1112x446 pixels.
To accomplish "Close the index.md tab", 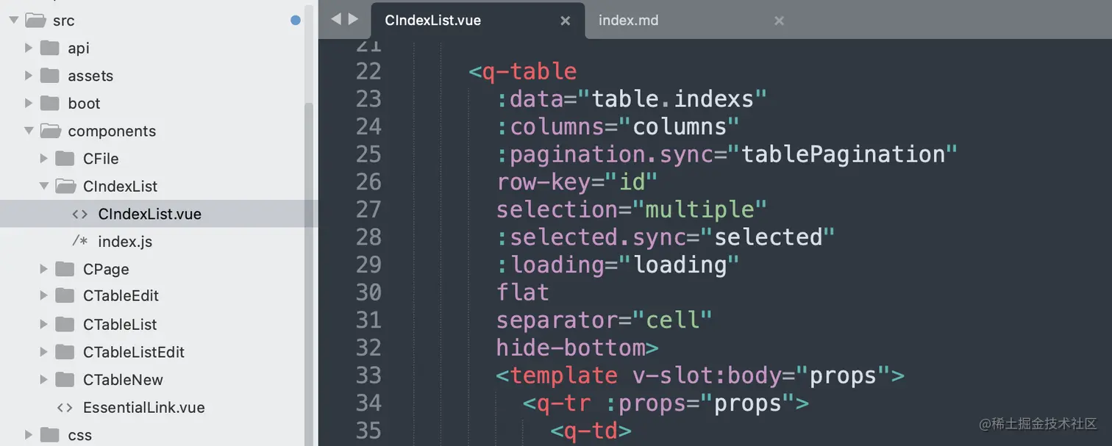I will pos(779,21).
